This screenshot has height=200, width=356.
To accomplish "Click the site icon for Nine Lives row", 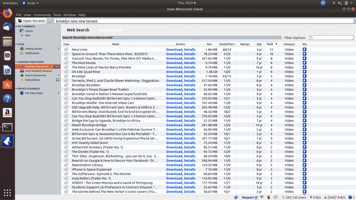I will pos(305,50).
